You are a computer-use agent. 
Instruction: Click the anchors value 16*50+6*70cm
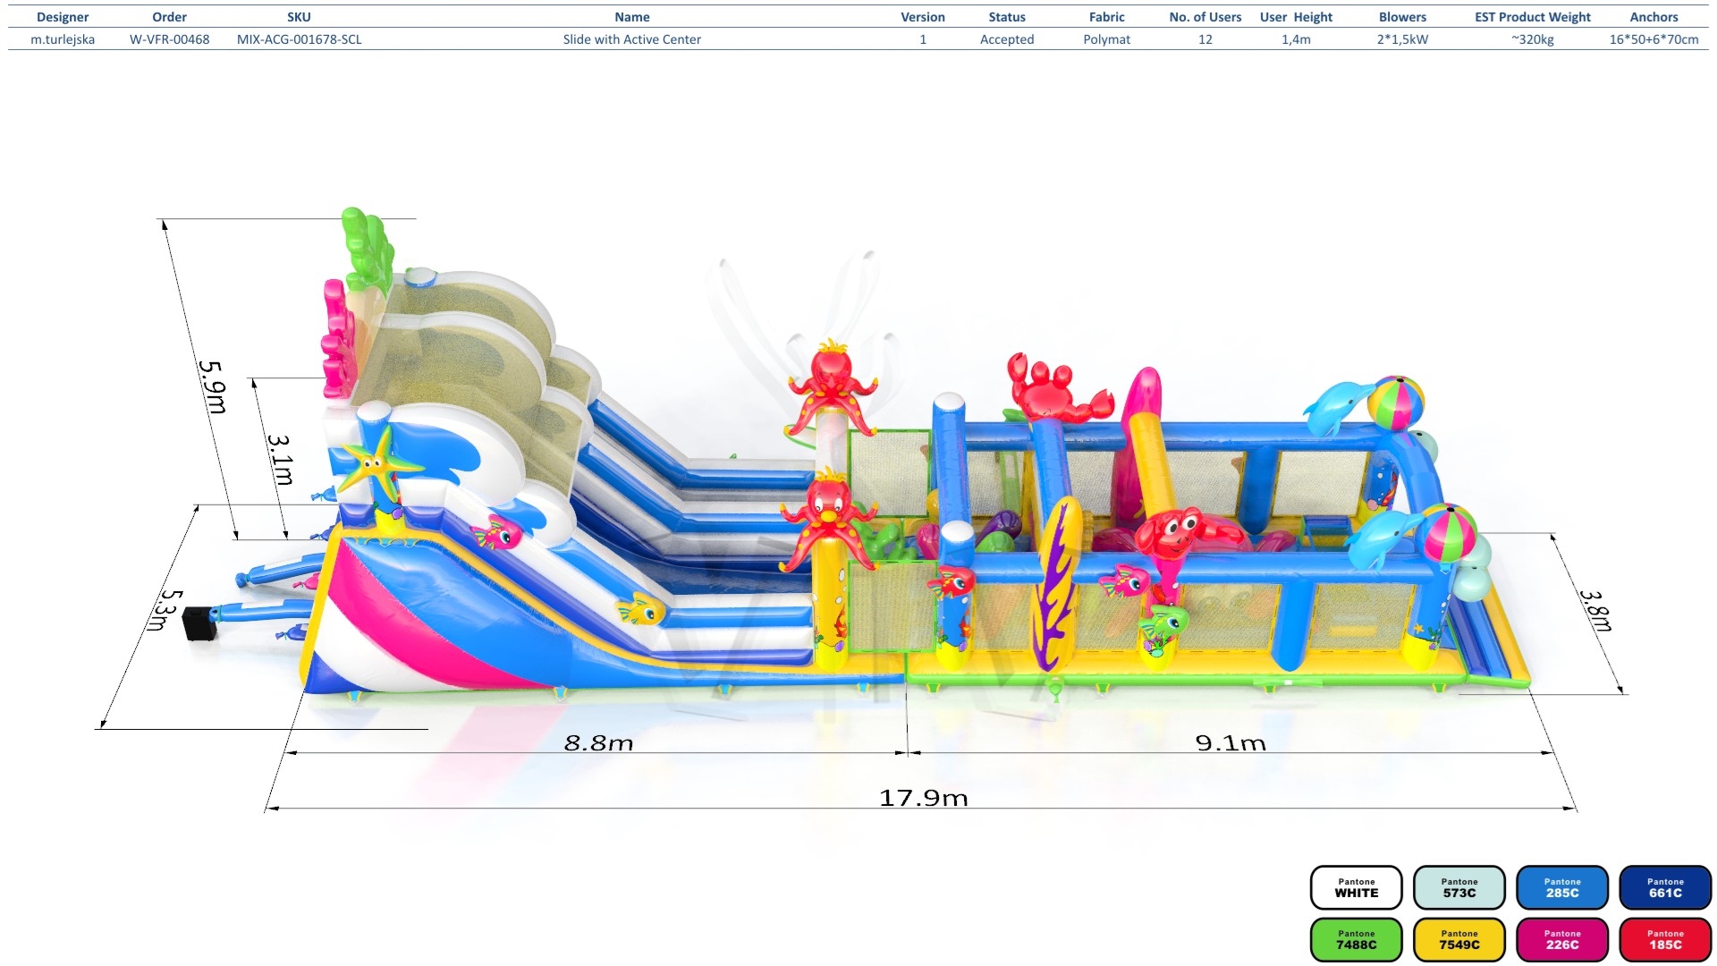1654,39
